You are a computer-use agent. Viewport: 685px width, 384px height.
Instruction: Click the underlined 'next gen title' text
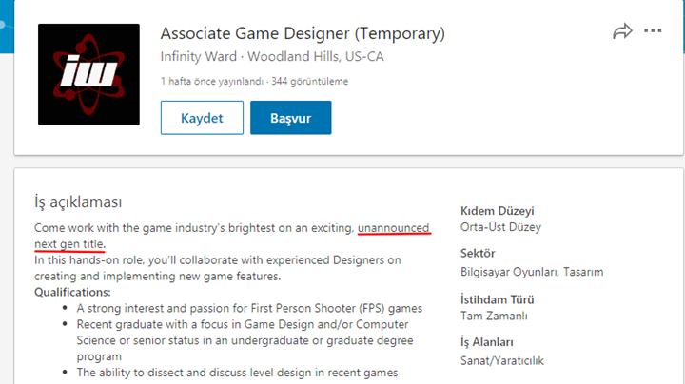point(69,244)
